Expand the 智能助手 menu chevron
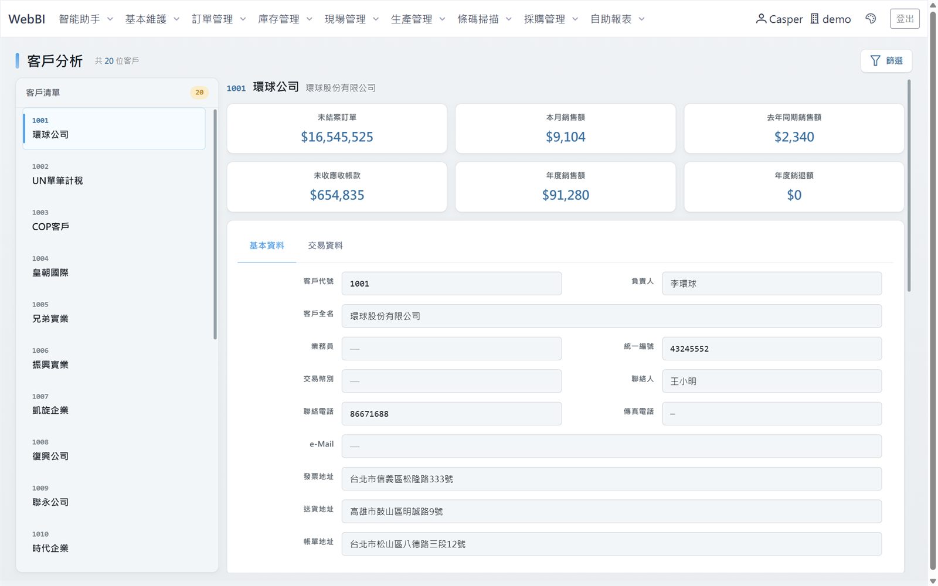 (x=110, y=19)
